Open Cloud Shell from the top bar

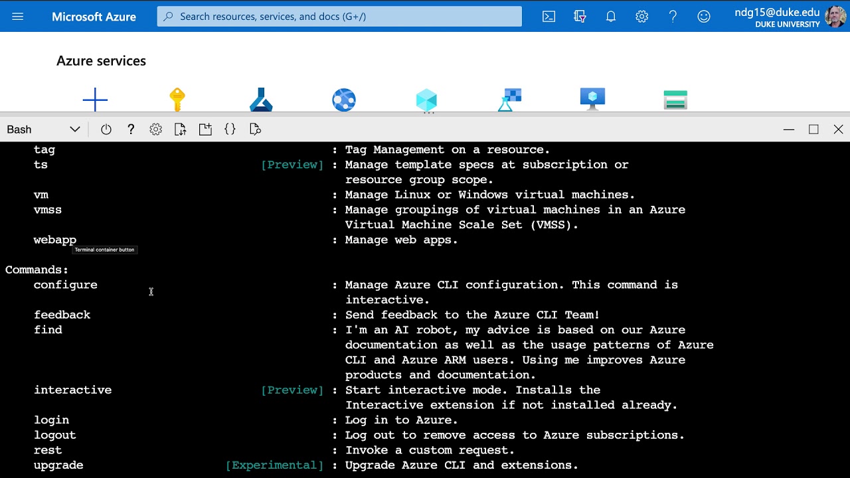549,17
